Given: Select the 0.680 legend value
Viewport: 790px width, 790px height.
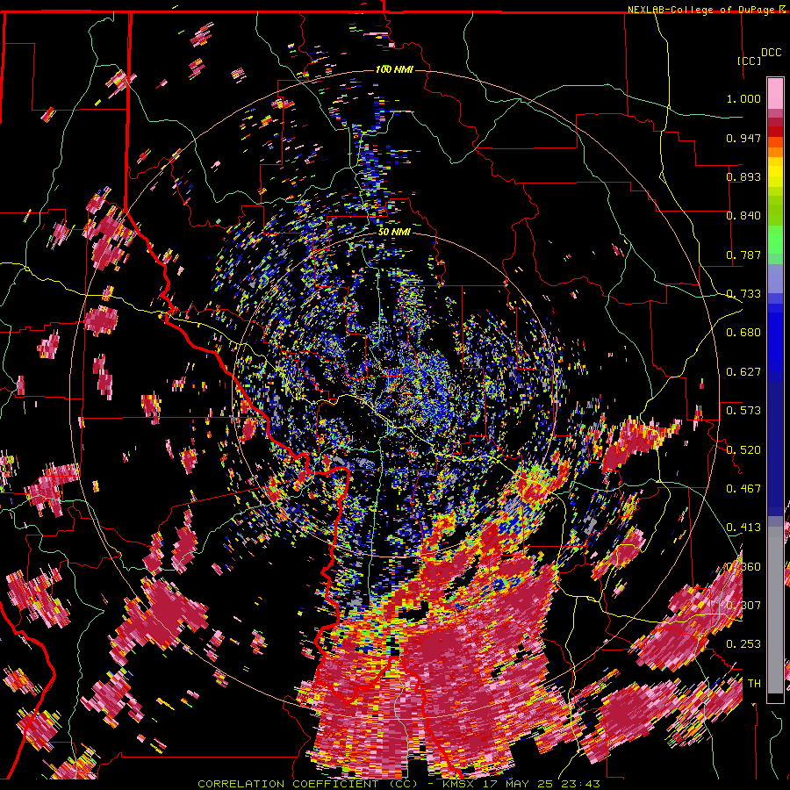Looking at the screenshot, I should 743,333.
